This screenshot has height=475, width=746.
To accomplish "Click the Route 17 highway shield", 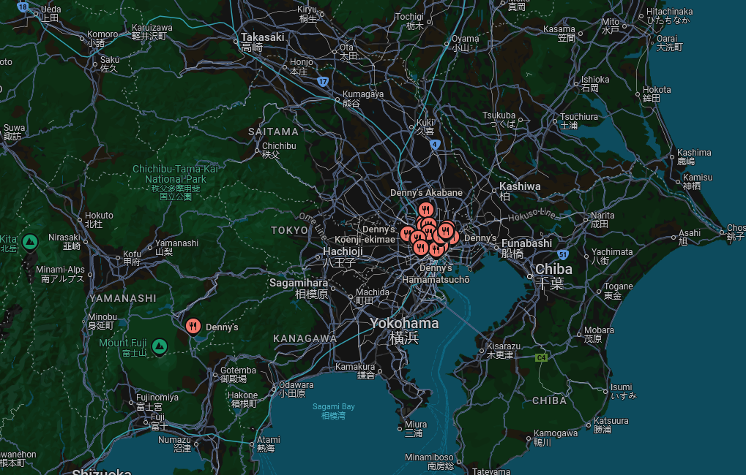I will tap(323, 82).
